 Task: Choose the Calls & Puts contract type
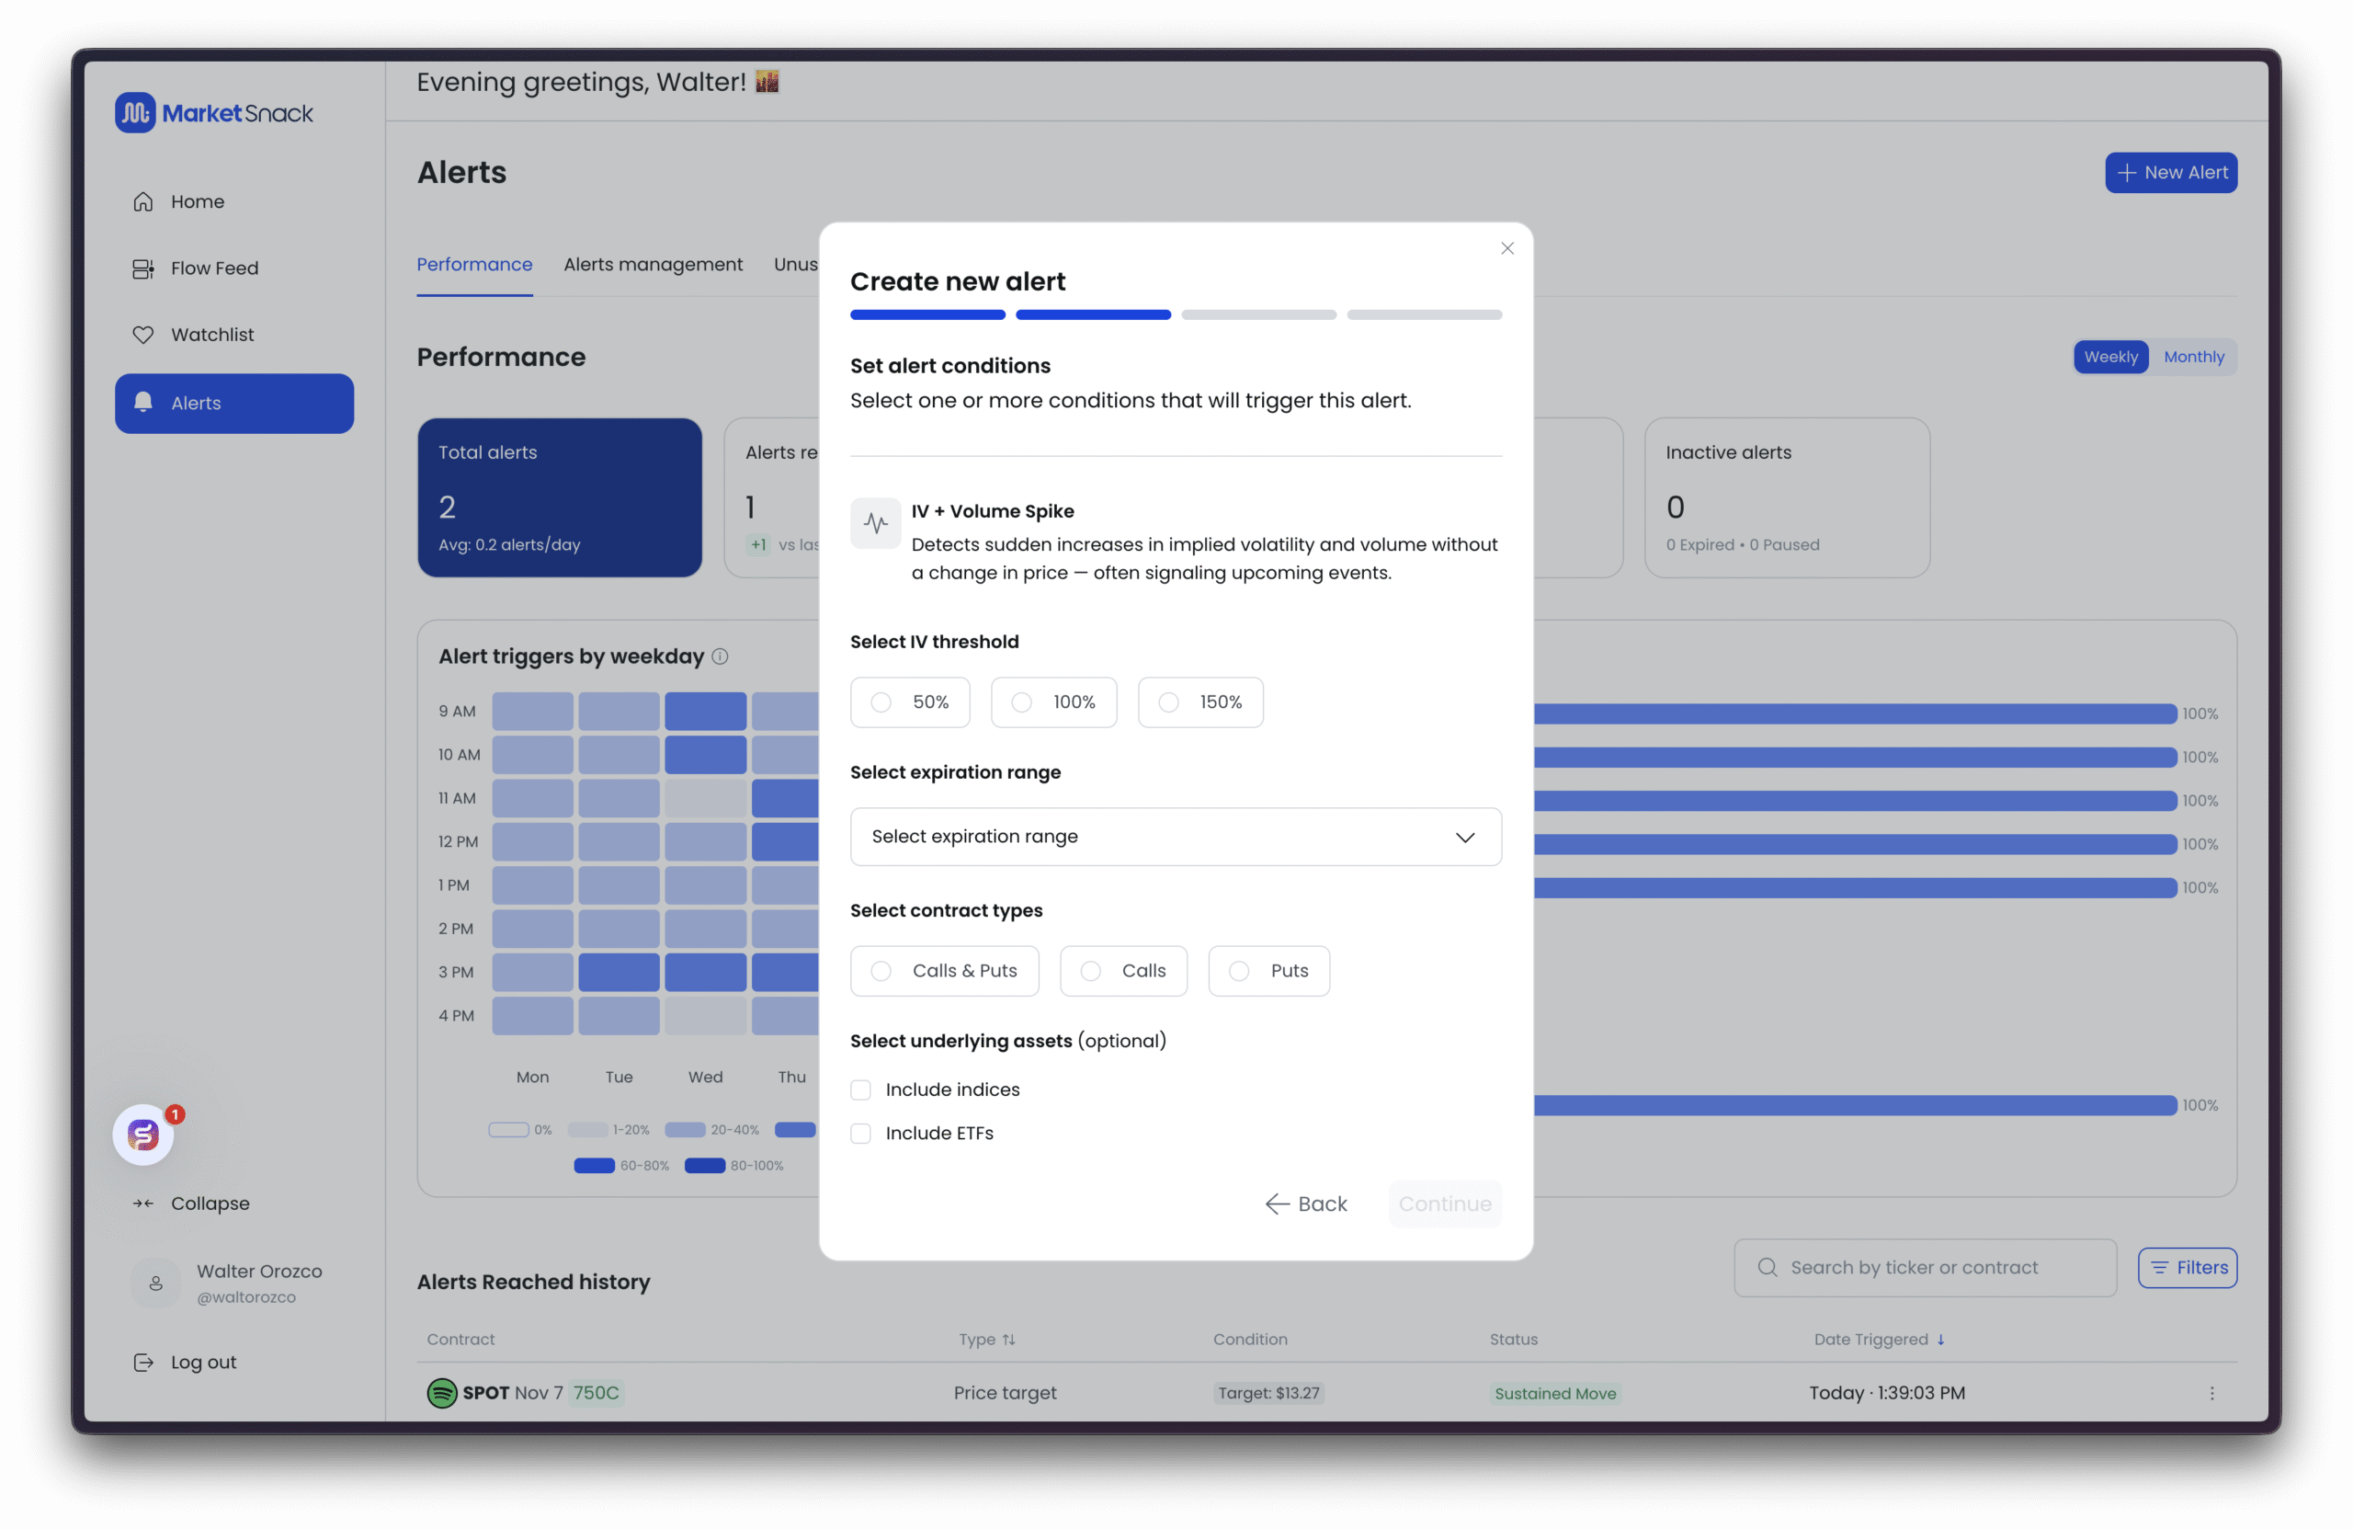pyautogui.click(x=881, y=971)
